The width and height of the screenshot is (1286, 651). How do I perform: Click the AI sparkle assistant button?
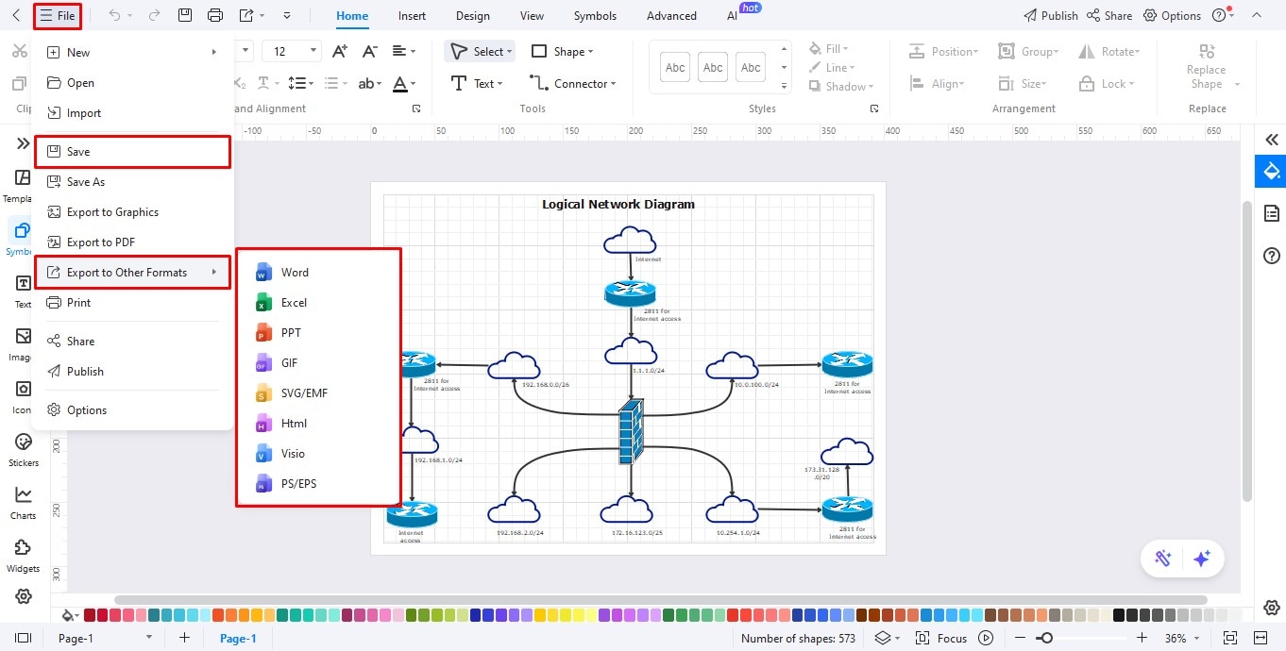[x=1201, y=559]
